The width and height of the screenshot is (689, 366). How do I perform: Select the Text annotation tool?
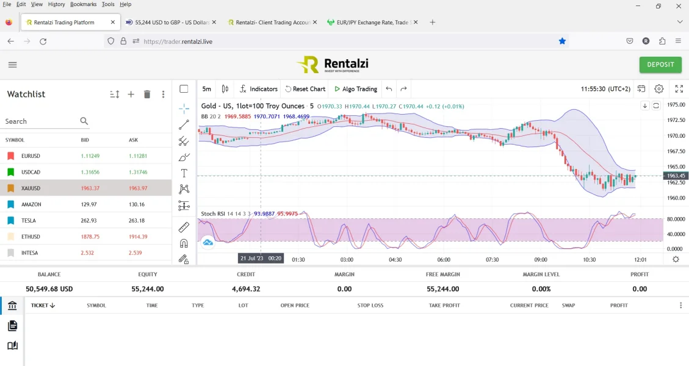pyautogui.click(x=184, y=173)
